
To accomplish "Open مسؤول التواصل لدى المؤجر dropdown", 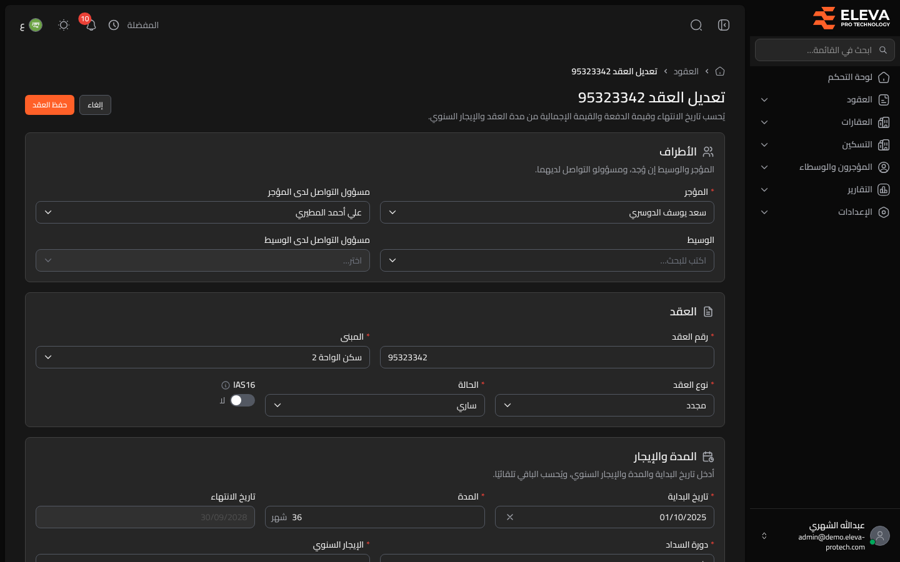I will pyautogui.click(x=202, y=212).
